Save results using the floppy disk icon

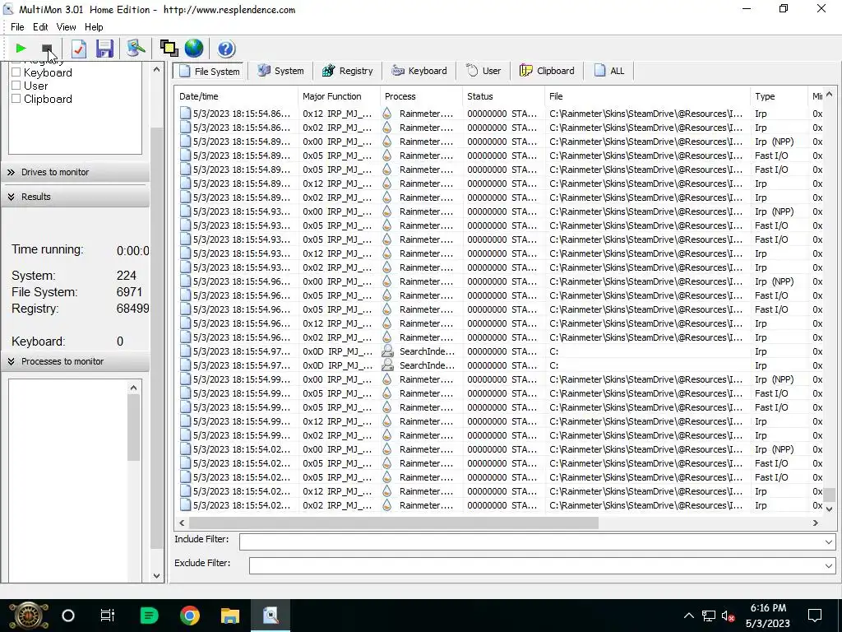coord(104,49)
